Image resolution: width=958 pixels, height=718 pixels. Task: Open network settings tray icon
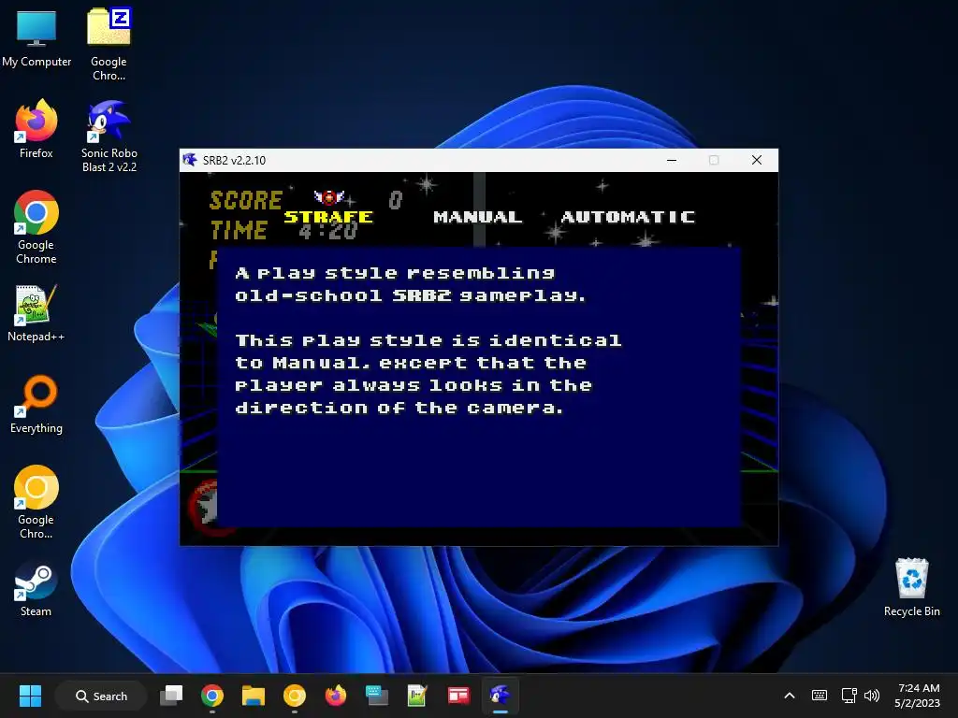point(849,696)
